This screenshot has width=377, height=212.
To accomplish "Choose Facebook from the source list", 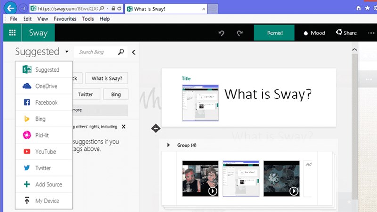I will [x=44, y=102].
